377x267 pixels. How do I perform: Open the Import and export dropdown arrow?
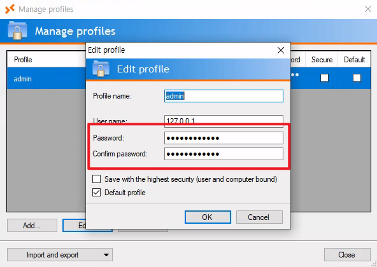(106, 255)
